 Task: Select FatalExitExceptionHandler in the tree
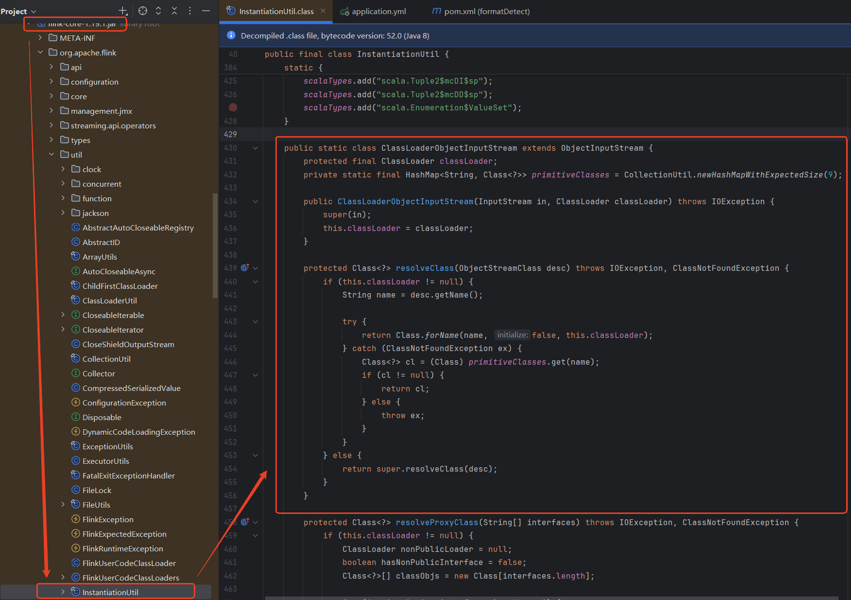coord(129,476)
